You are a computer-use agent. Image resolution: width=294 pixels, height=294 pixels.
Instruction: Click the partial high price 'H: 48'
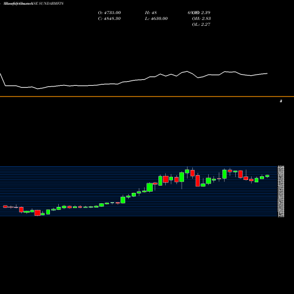[x=151, y=13]
